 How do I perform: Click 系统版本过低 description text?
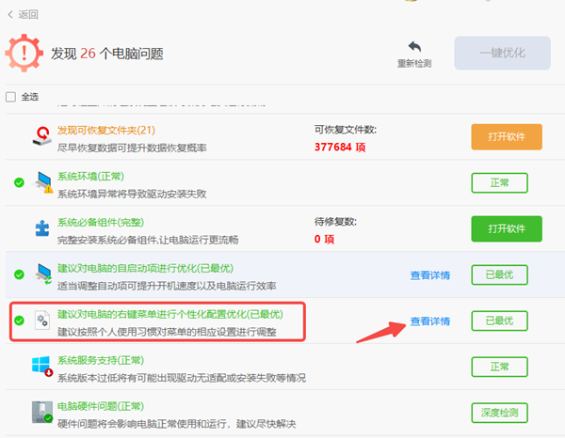click(x=182, y=378)
